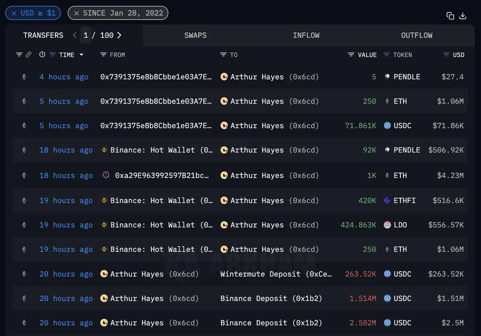Viewport: 481px width, 336px height.
Task: Click USDC token icon in $71.86K row
Action: point(387,125)
